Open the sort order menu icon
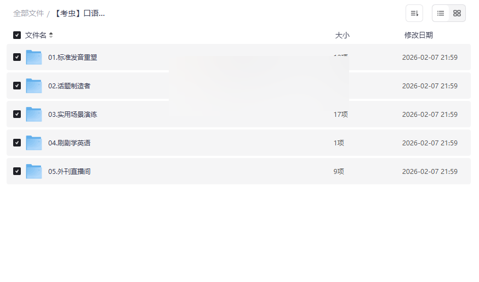Screen dimensions: 479x282 pyautogui.click(x=414, y=13)
